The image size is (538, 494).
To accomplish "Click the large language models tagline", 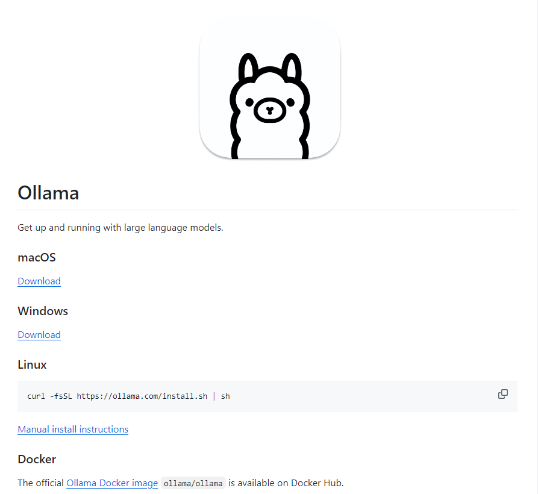I will 120,228.
